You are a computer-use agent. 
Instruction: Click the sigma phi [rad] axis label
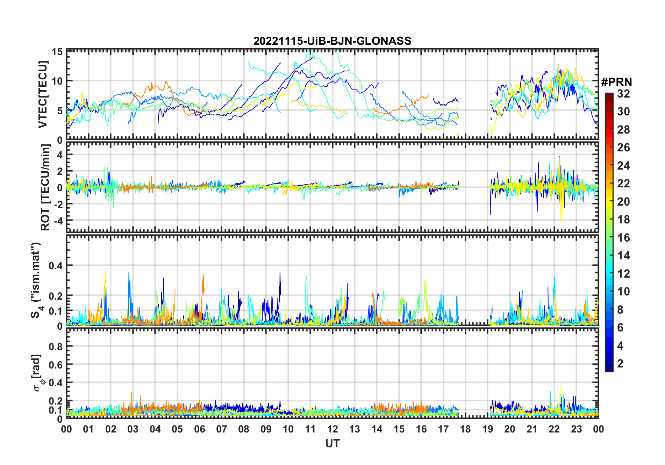[x=38, y=373]
